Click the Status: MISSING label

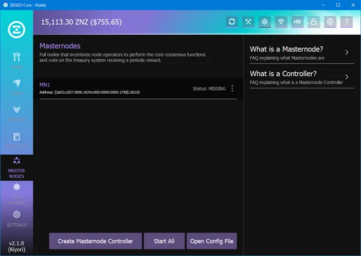(209, 88)
